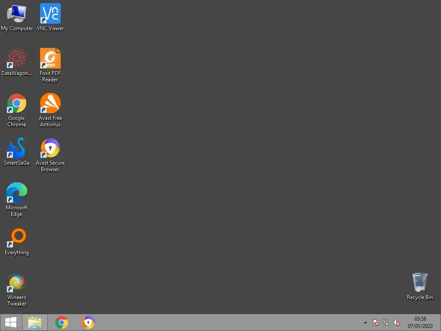Open the Windows Start menu

(x=11, y=322)
